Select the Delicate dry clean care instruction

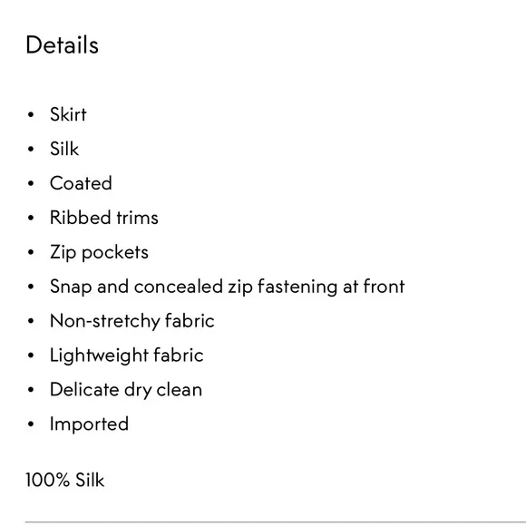tap(126, 390)
